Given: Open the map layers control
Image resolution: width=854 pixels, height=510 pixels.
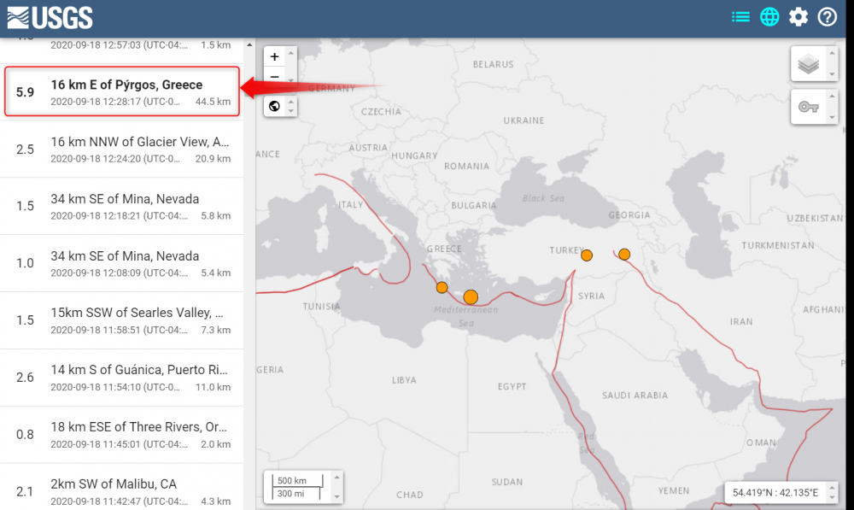Looking at the screenshot, I should click(808, 64).
